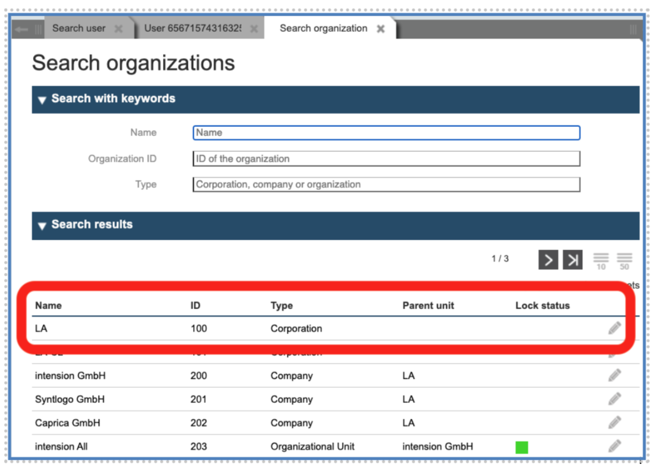Jump to the last results page
Image resolution: width=653 pixels, height=469 pixels.
[572, 259]
